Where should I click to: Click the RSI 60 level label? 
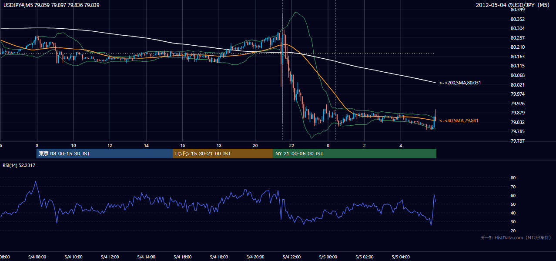pyautogui.click(x=513, y=195)
